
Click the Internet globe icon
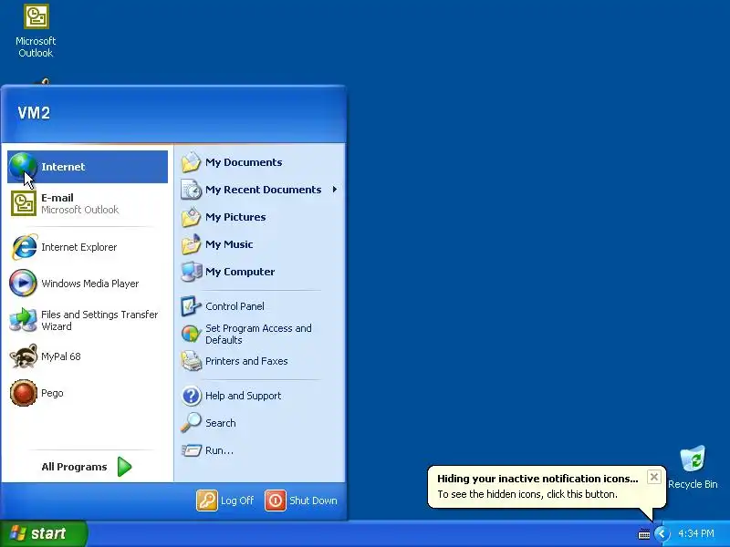[23, 167]
